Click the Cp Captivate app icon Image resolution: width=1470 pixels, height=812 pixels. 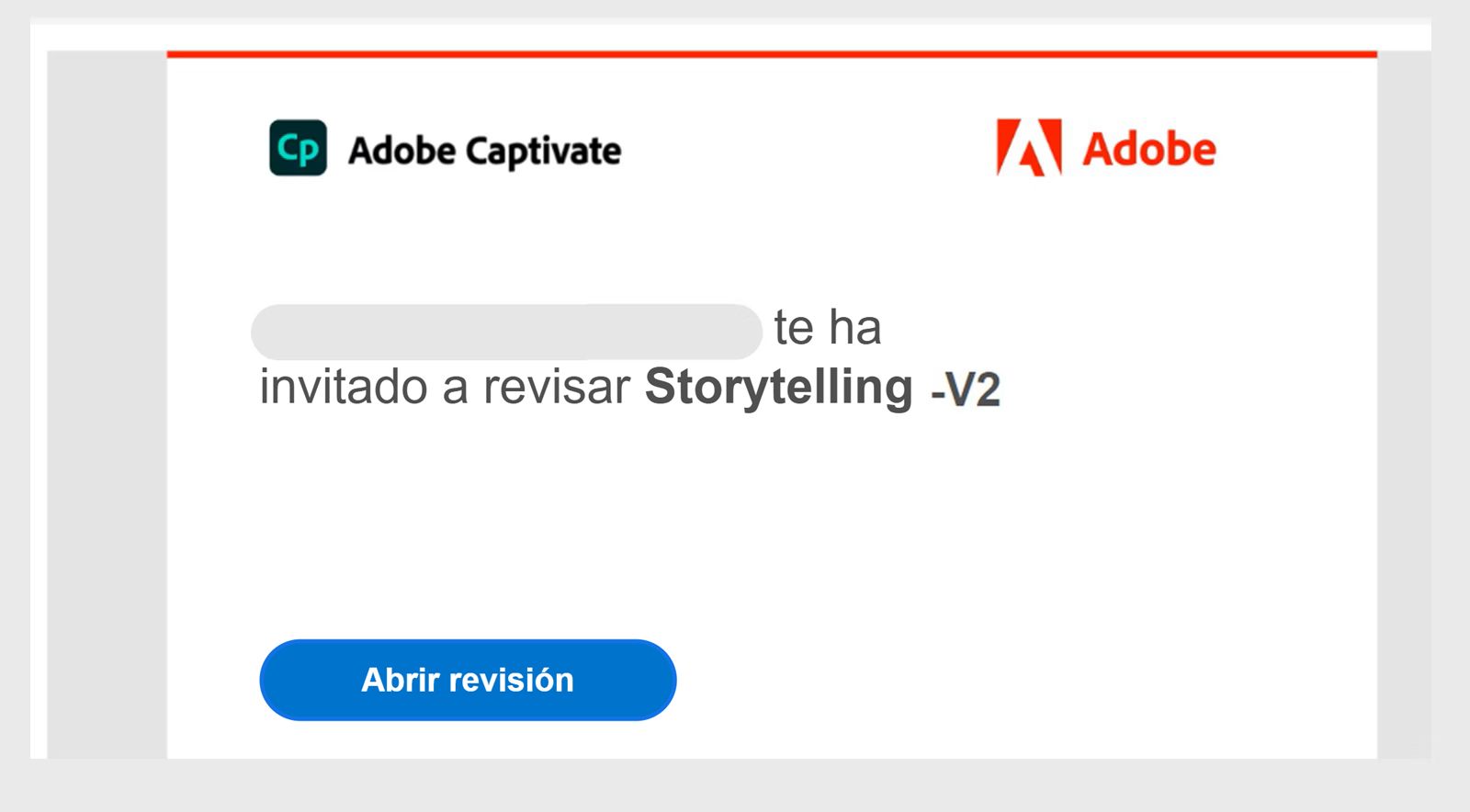(298, 148)
